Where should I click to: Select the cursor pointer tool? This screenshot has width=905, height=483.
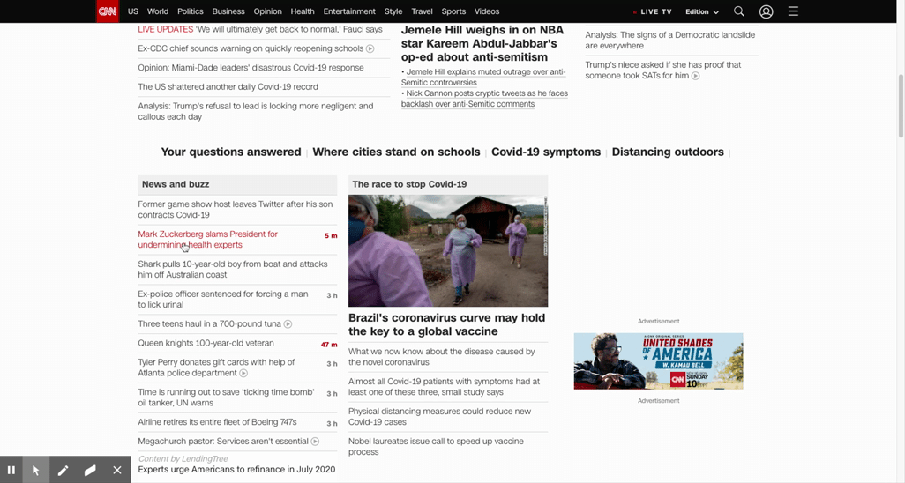coord(36,470)
